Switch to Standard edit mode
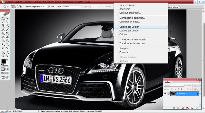 (3, 69)
